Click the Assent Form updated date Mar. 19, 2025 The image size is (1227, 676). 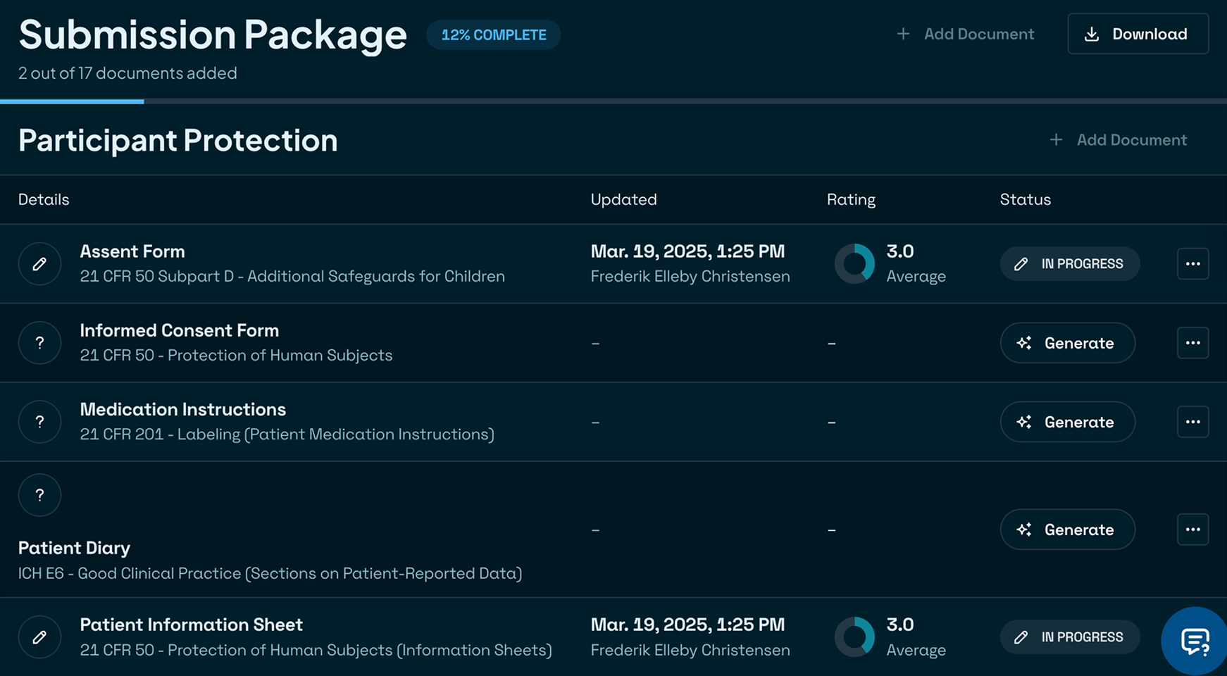[687, 251]
